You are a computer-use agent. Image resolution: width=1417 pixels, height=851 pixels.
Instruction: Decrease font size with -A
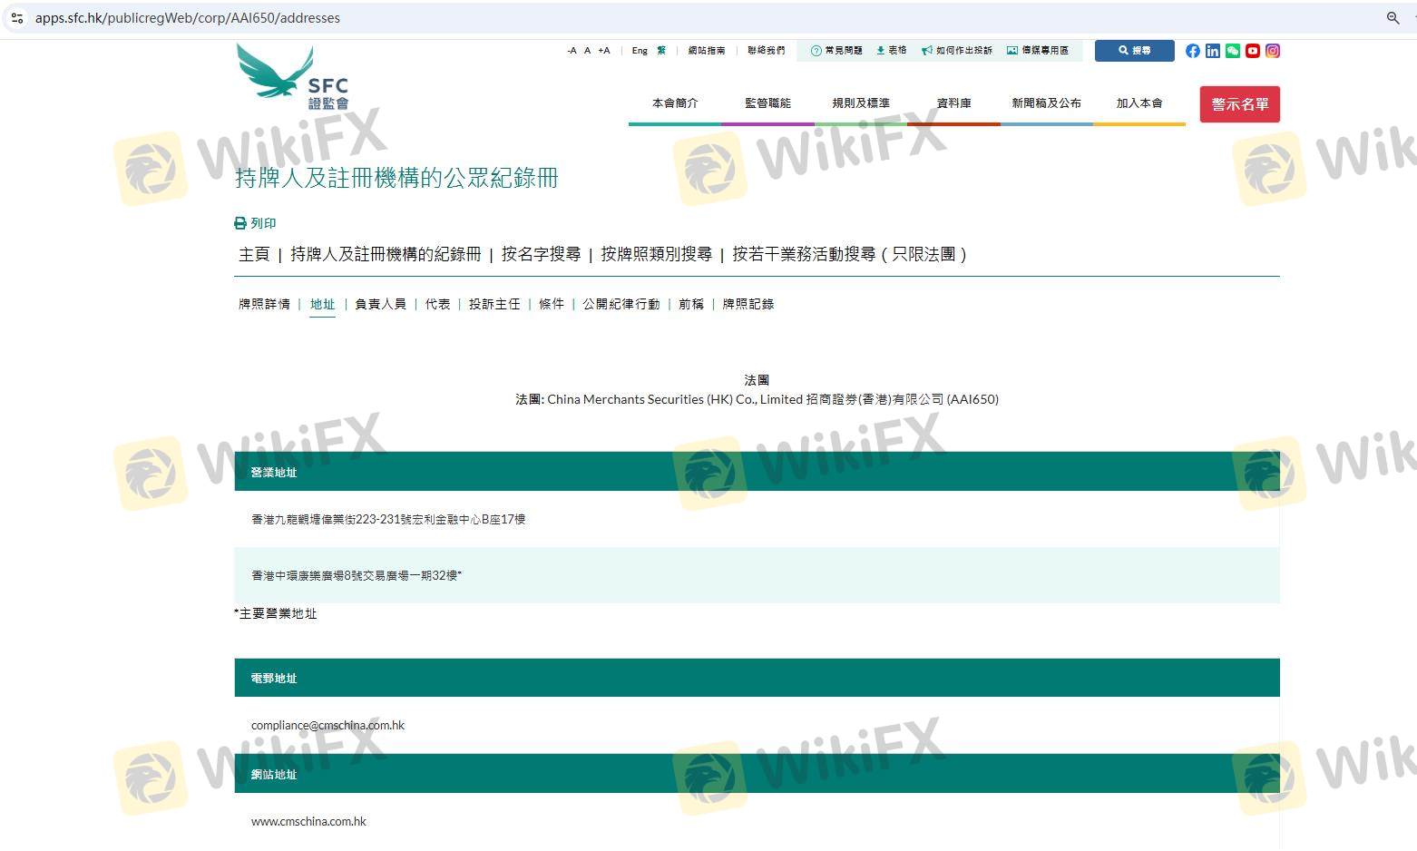tap(572, 51)
